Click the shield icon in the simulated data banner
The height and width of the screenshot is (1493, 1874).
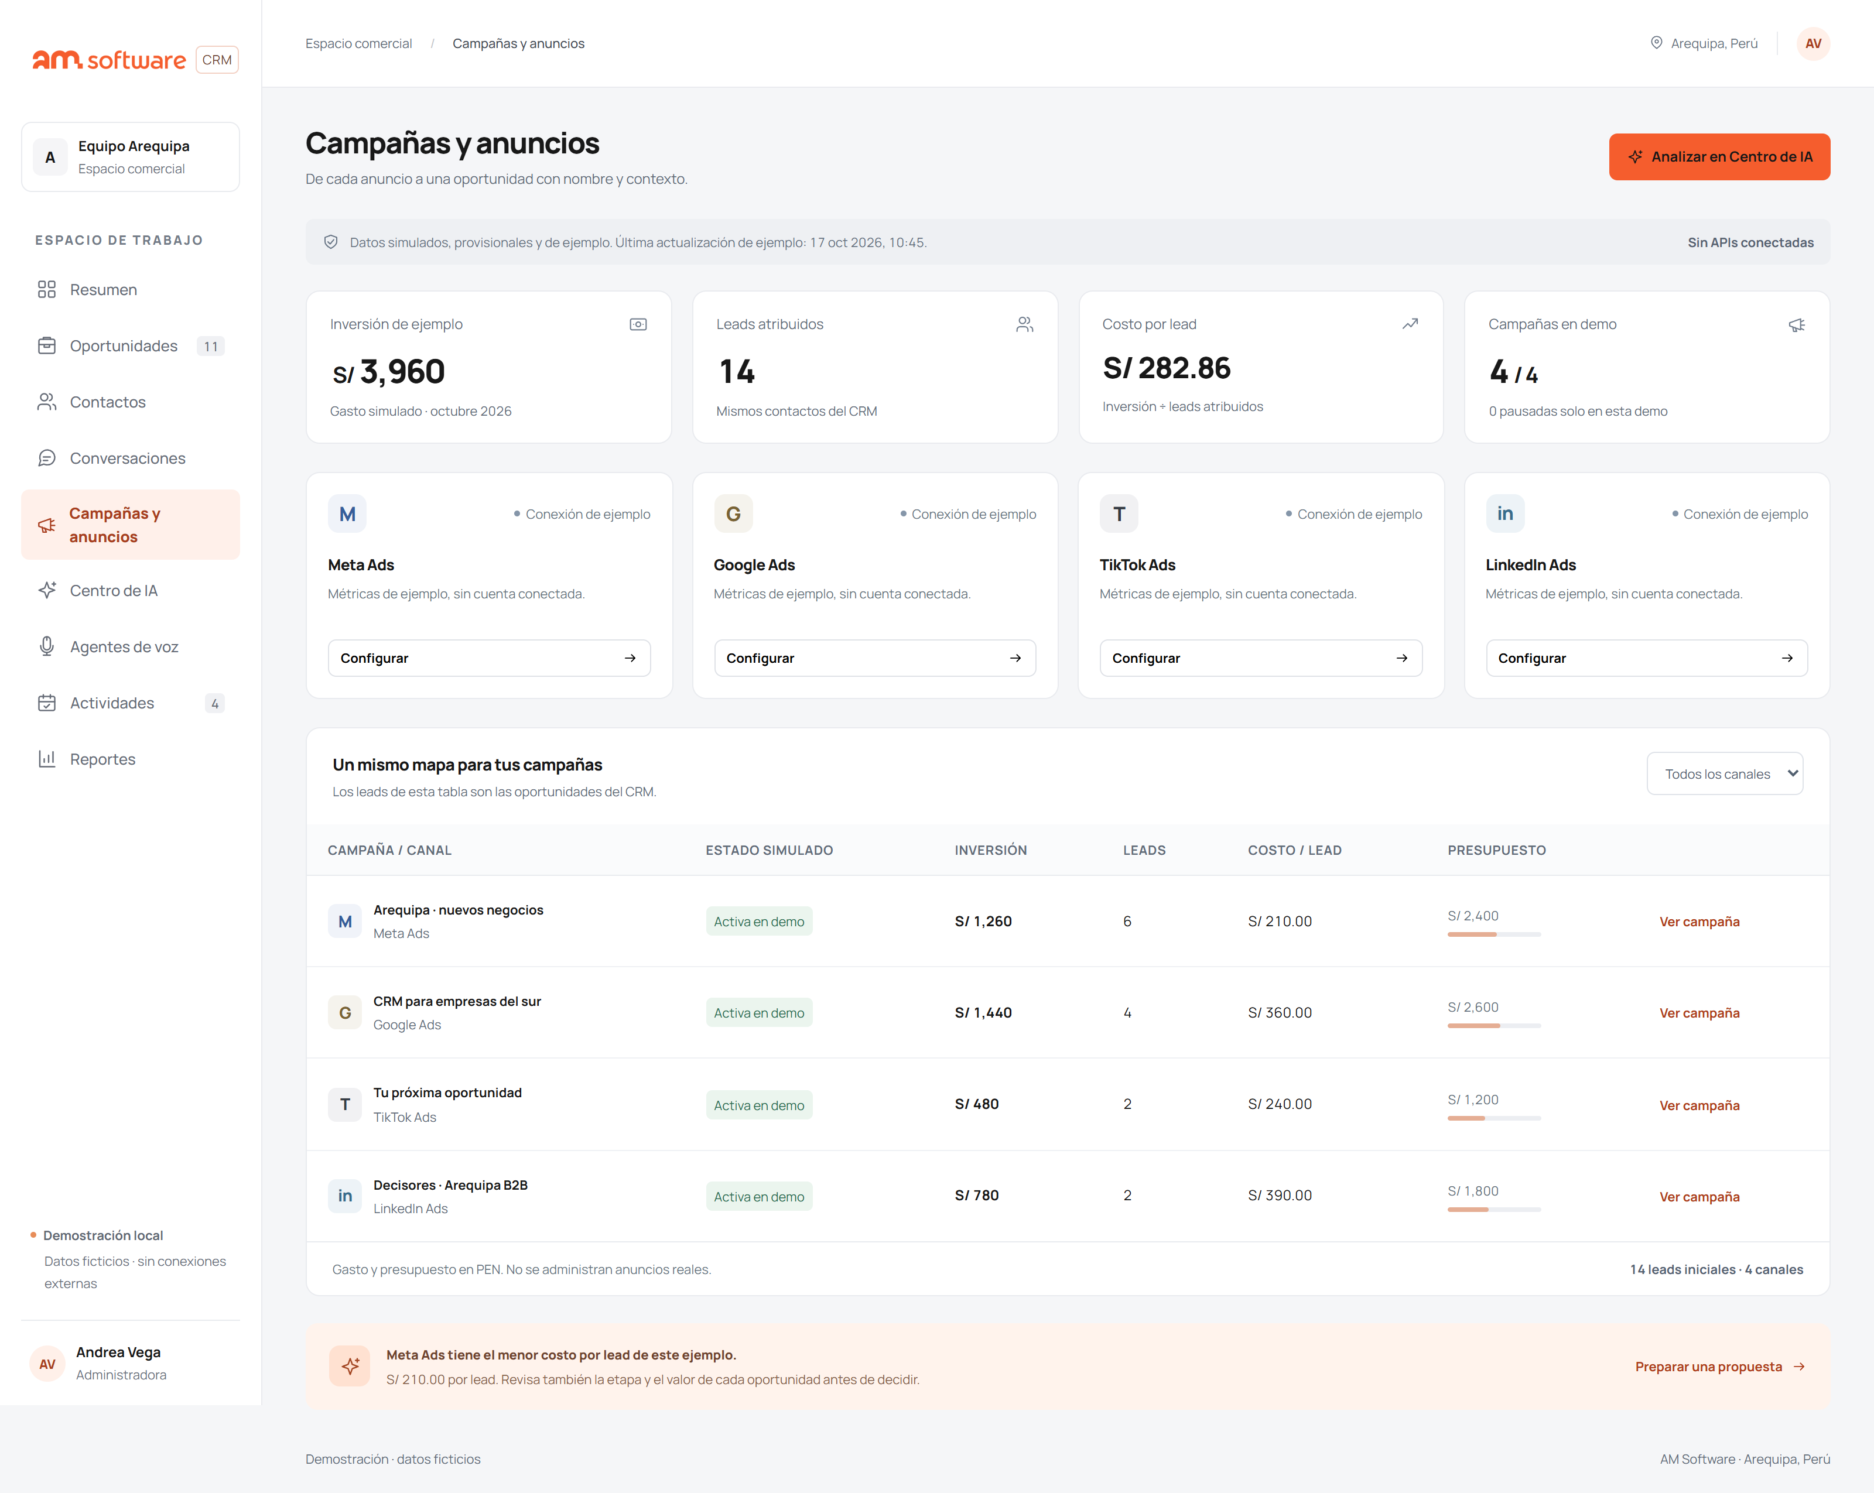[331, 242]
